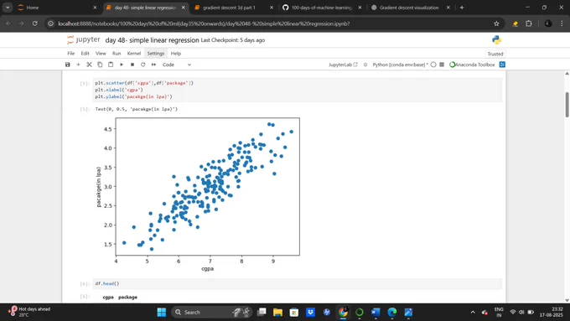This screenshot has width=570, height=321.
Task: Open the tab search chevron at top left
Action: (x=8, y=8)
